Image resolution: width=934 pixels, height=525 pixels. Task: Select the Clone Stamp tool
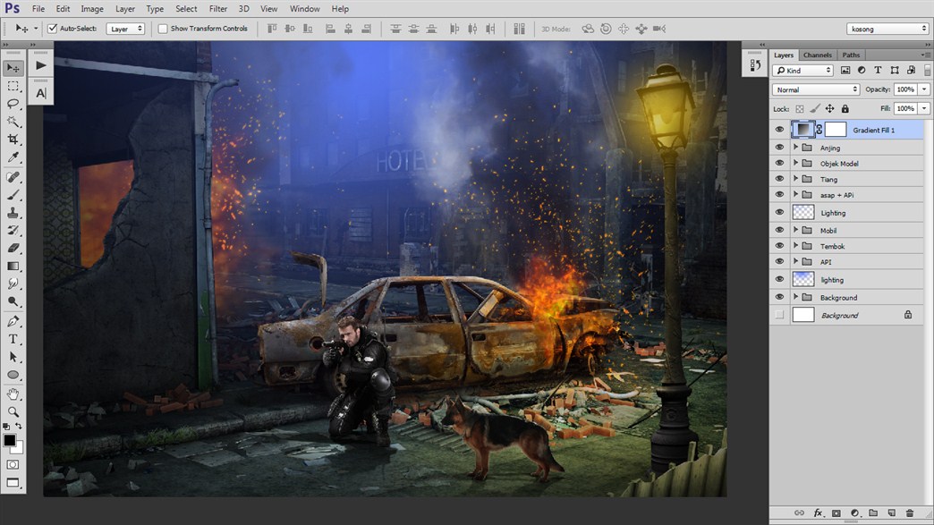(x=13, y=213)
